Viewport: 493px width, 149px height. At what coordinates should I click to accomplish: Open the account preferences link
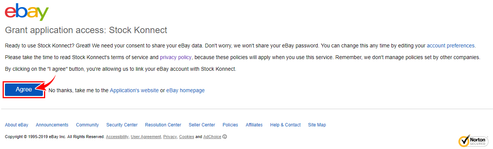tap(450, 46)
